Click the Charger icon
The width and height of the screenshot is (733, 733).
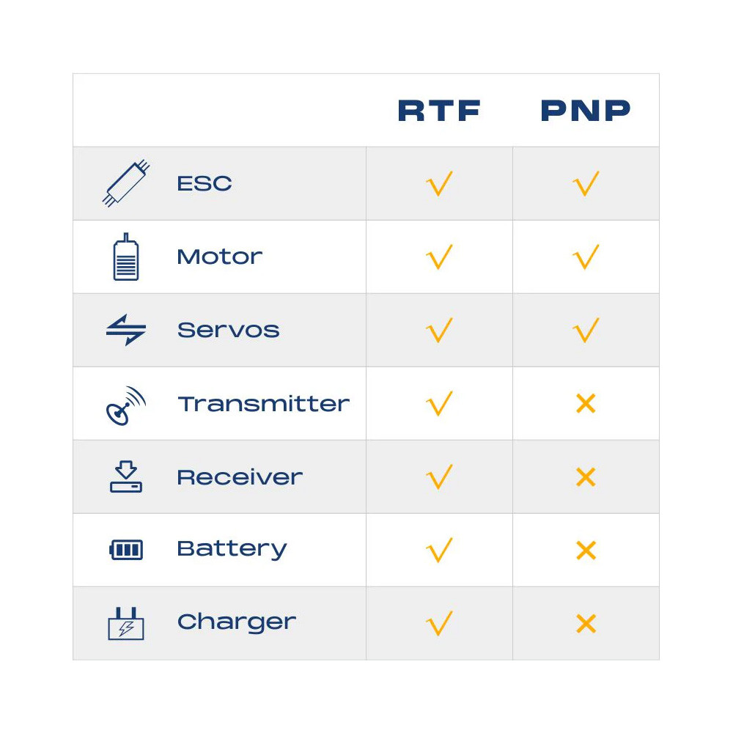(x=126, y=624)
